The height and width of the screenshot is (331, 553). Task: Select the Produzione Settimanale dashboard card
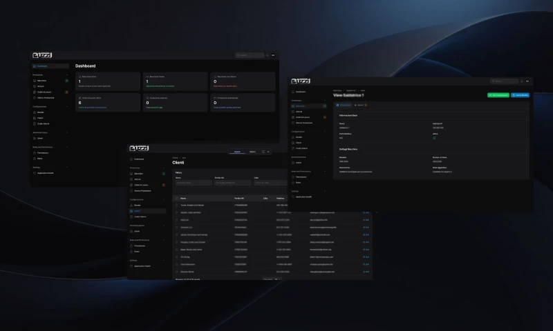coord(243,103)
